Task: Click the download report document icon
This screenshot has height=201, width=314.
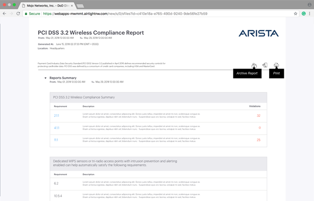Action: 265,65
